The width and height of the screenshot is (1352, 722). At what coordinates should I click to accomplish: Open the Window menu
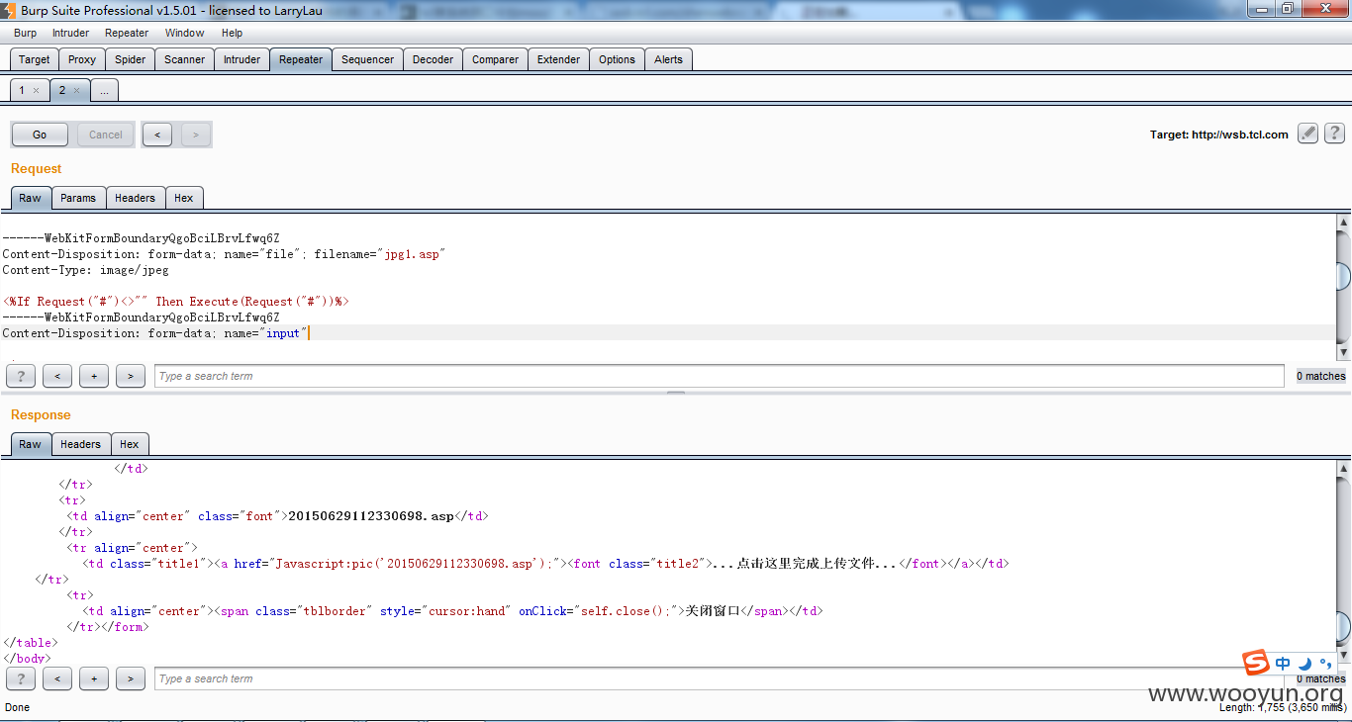click(x=185, y=33)
